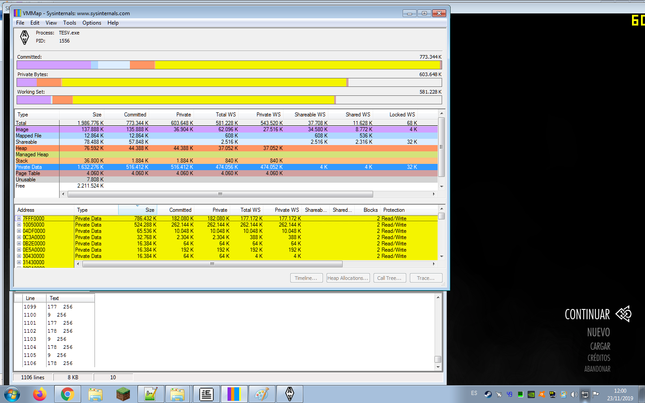Select the light blue Mapped File row
The width and height of the screenshot is (645, 403).
pyautogui.click(x=226, y=136)
